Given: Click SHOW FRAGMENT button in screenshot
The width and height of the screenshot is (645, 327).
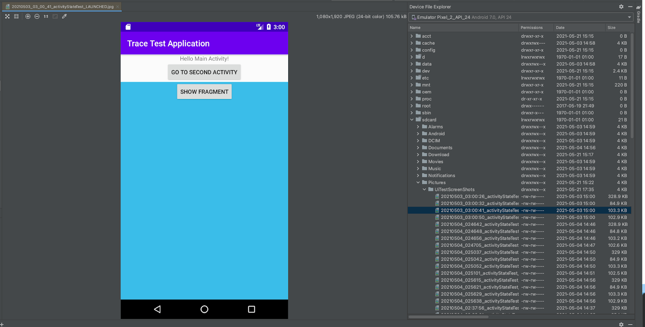Looking at the screenshot, I should (x=204, y=92).
